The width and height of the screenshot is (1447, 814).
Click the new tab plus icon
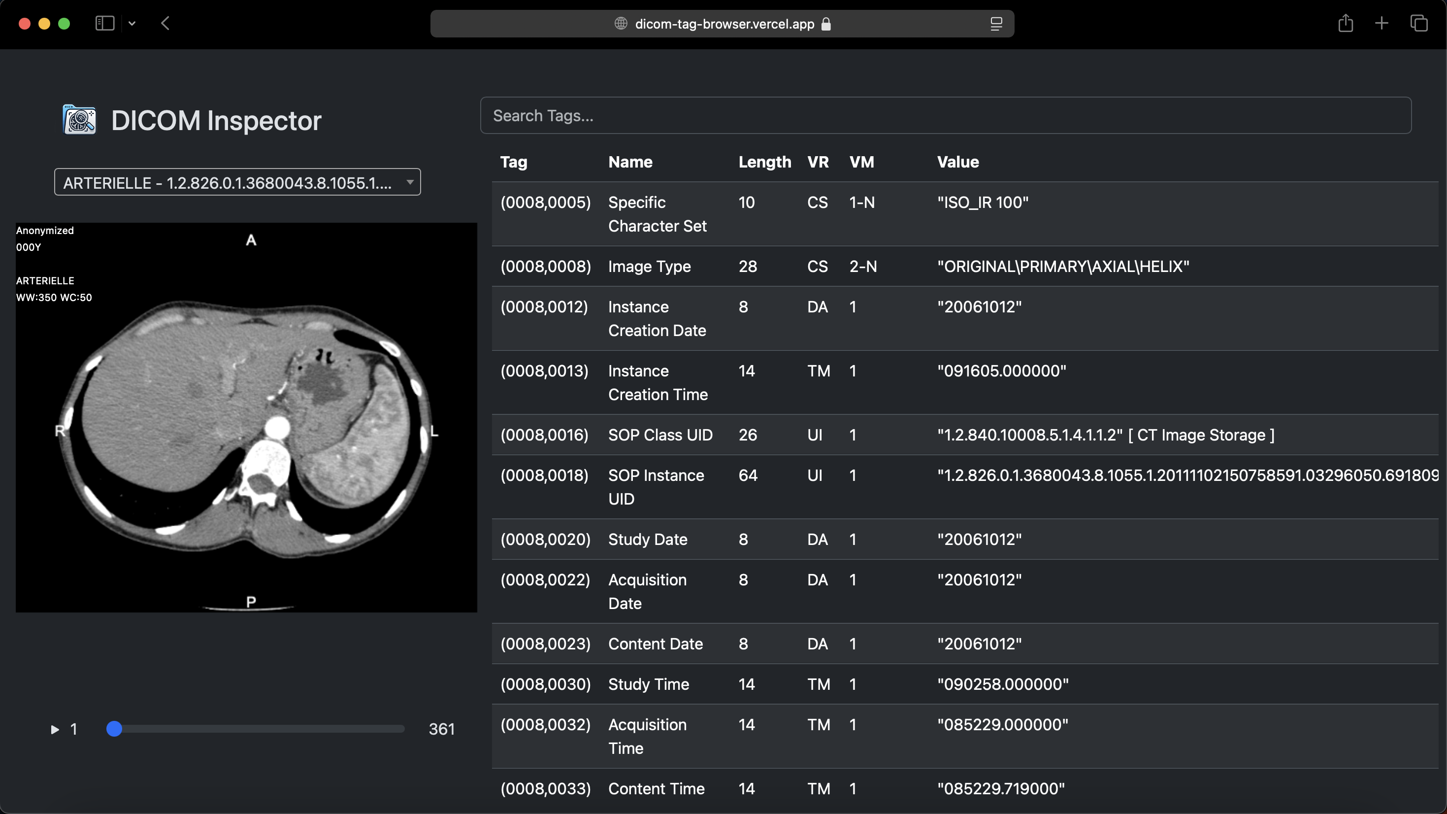[1382, 23]
